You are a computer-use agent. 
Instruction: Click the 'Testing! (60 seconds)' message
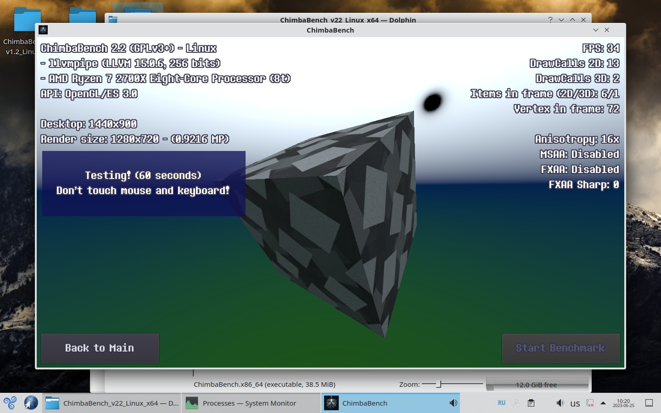pyautogui.click(x=143, y=175)
